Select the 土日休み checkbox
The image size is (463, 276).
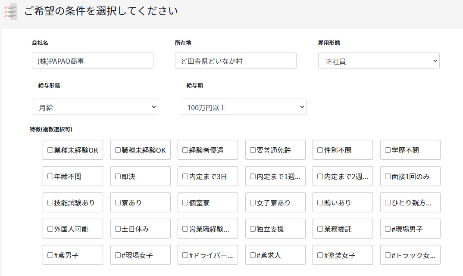coord(118,229)
